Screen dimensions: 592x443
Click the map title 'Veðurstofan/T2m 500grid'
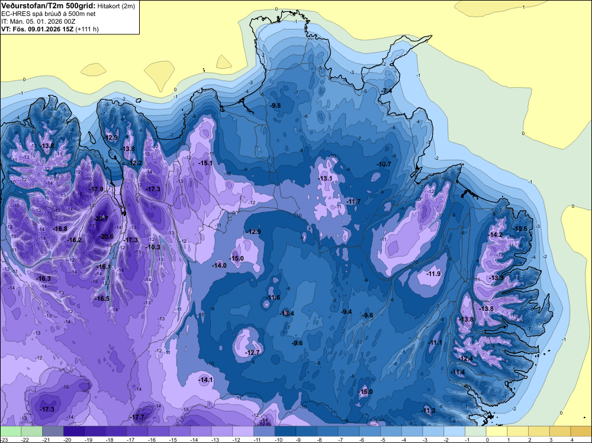(x=47, y=5)
